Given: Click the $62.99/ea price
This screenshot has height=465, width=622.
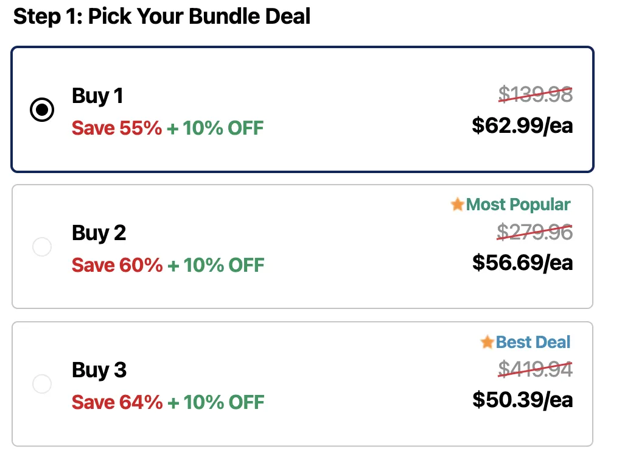Looking at the screenshot, I should [522, 126].
